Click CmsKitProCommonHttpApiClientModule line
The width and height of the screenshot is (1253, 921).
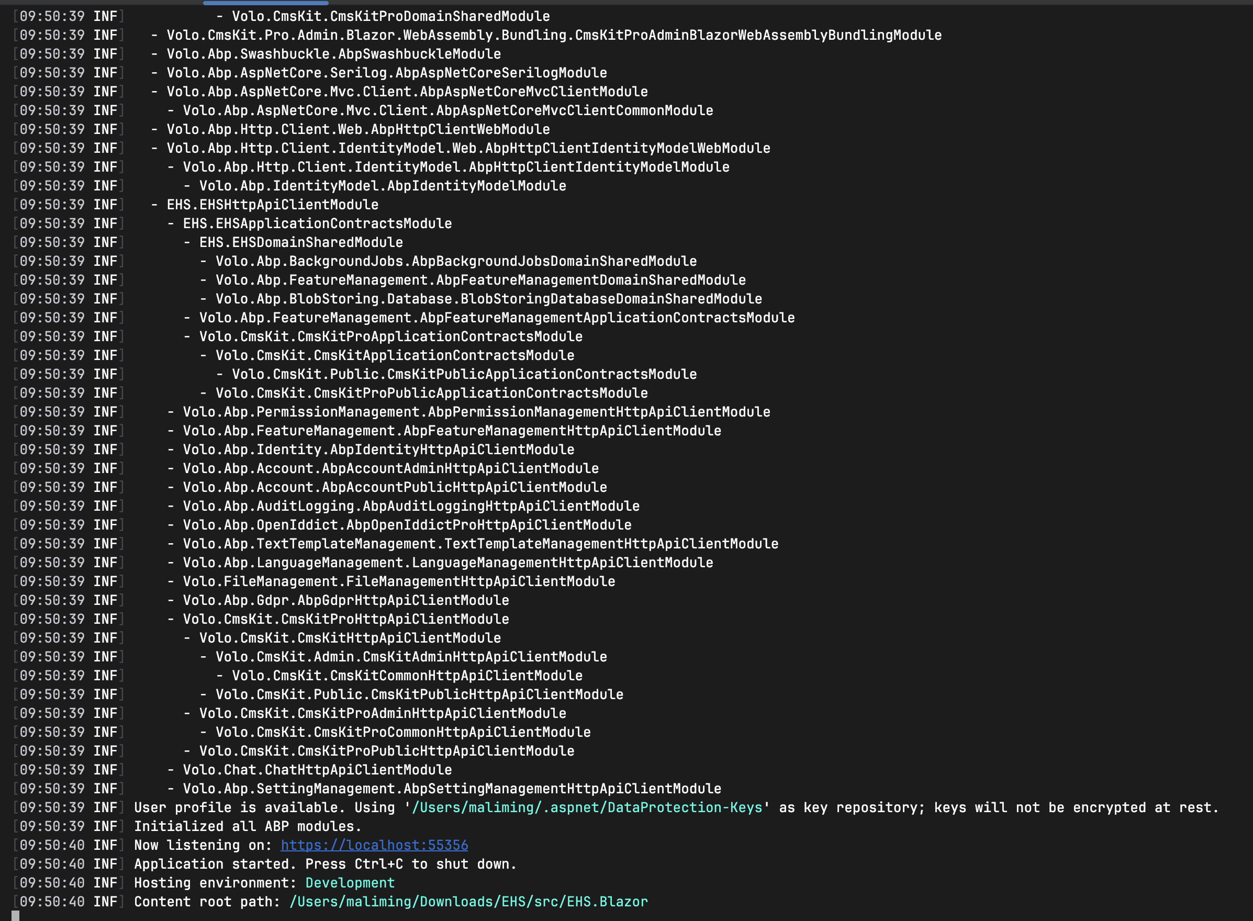coord(403,732)
